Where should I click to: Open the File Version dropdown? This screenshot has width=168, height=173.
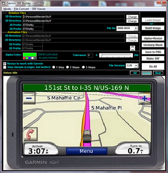coord(136,66)
